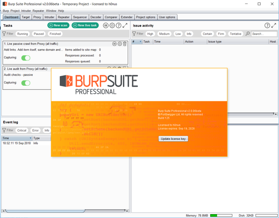This screenshot has width=279, height=218.
Task: Open the Intruder menu
Action: (x=26, y=10)
